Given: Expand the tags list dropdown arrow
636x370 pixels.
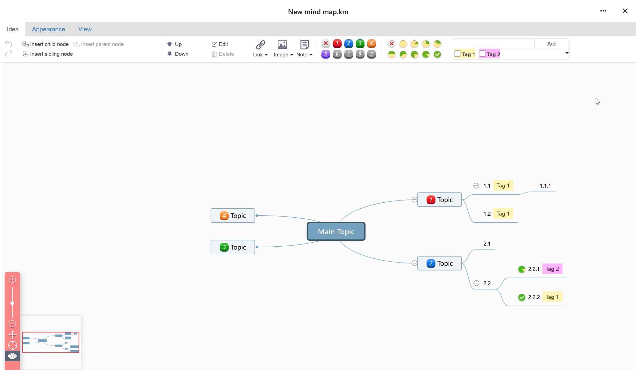Looking at the screenshot, I should 567,53.
